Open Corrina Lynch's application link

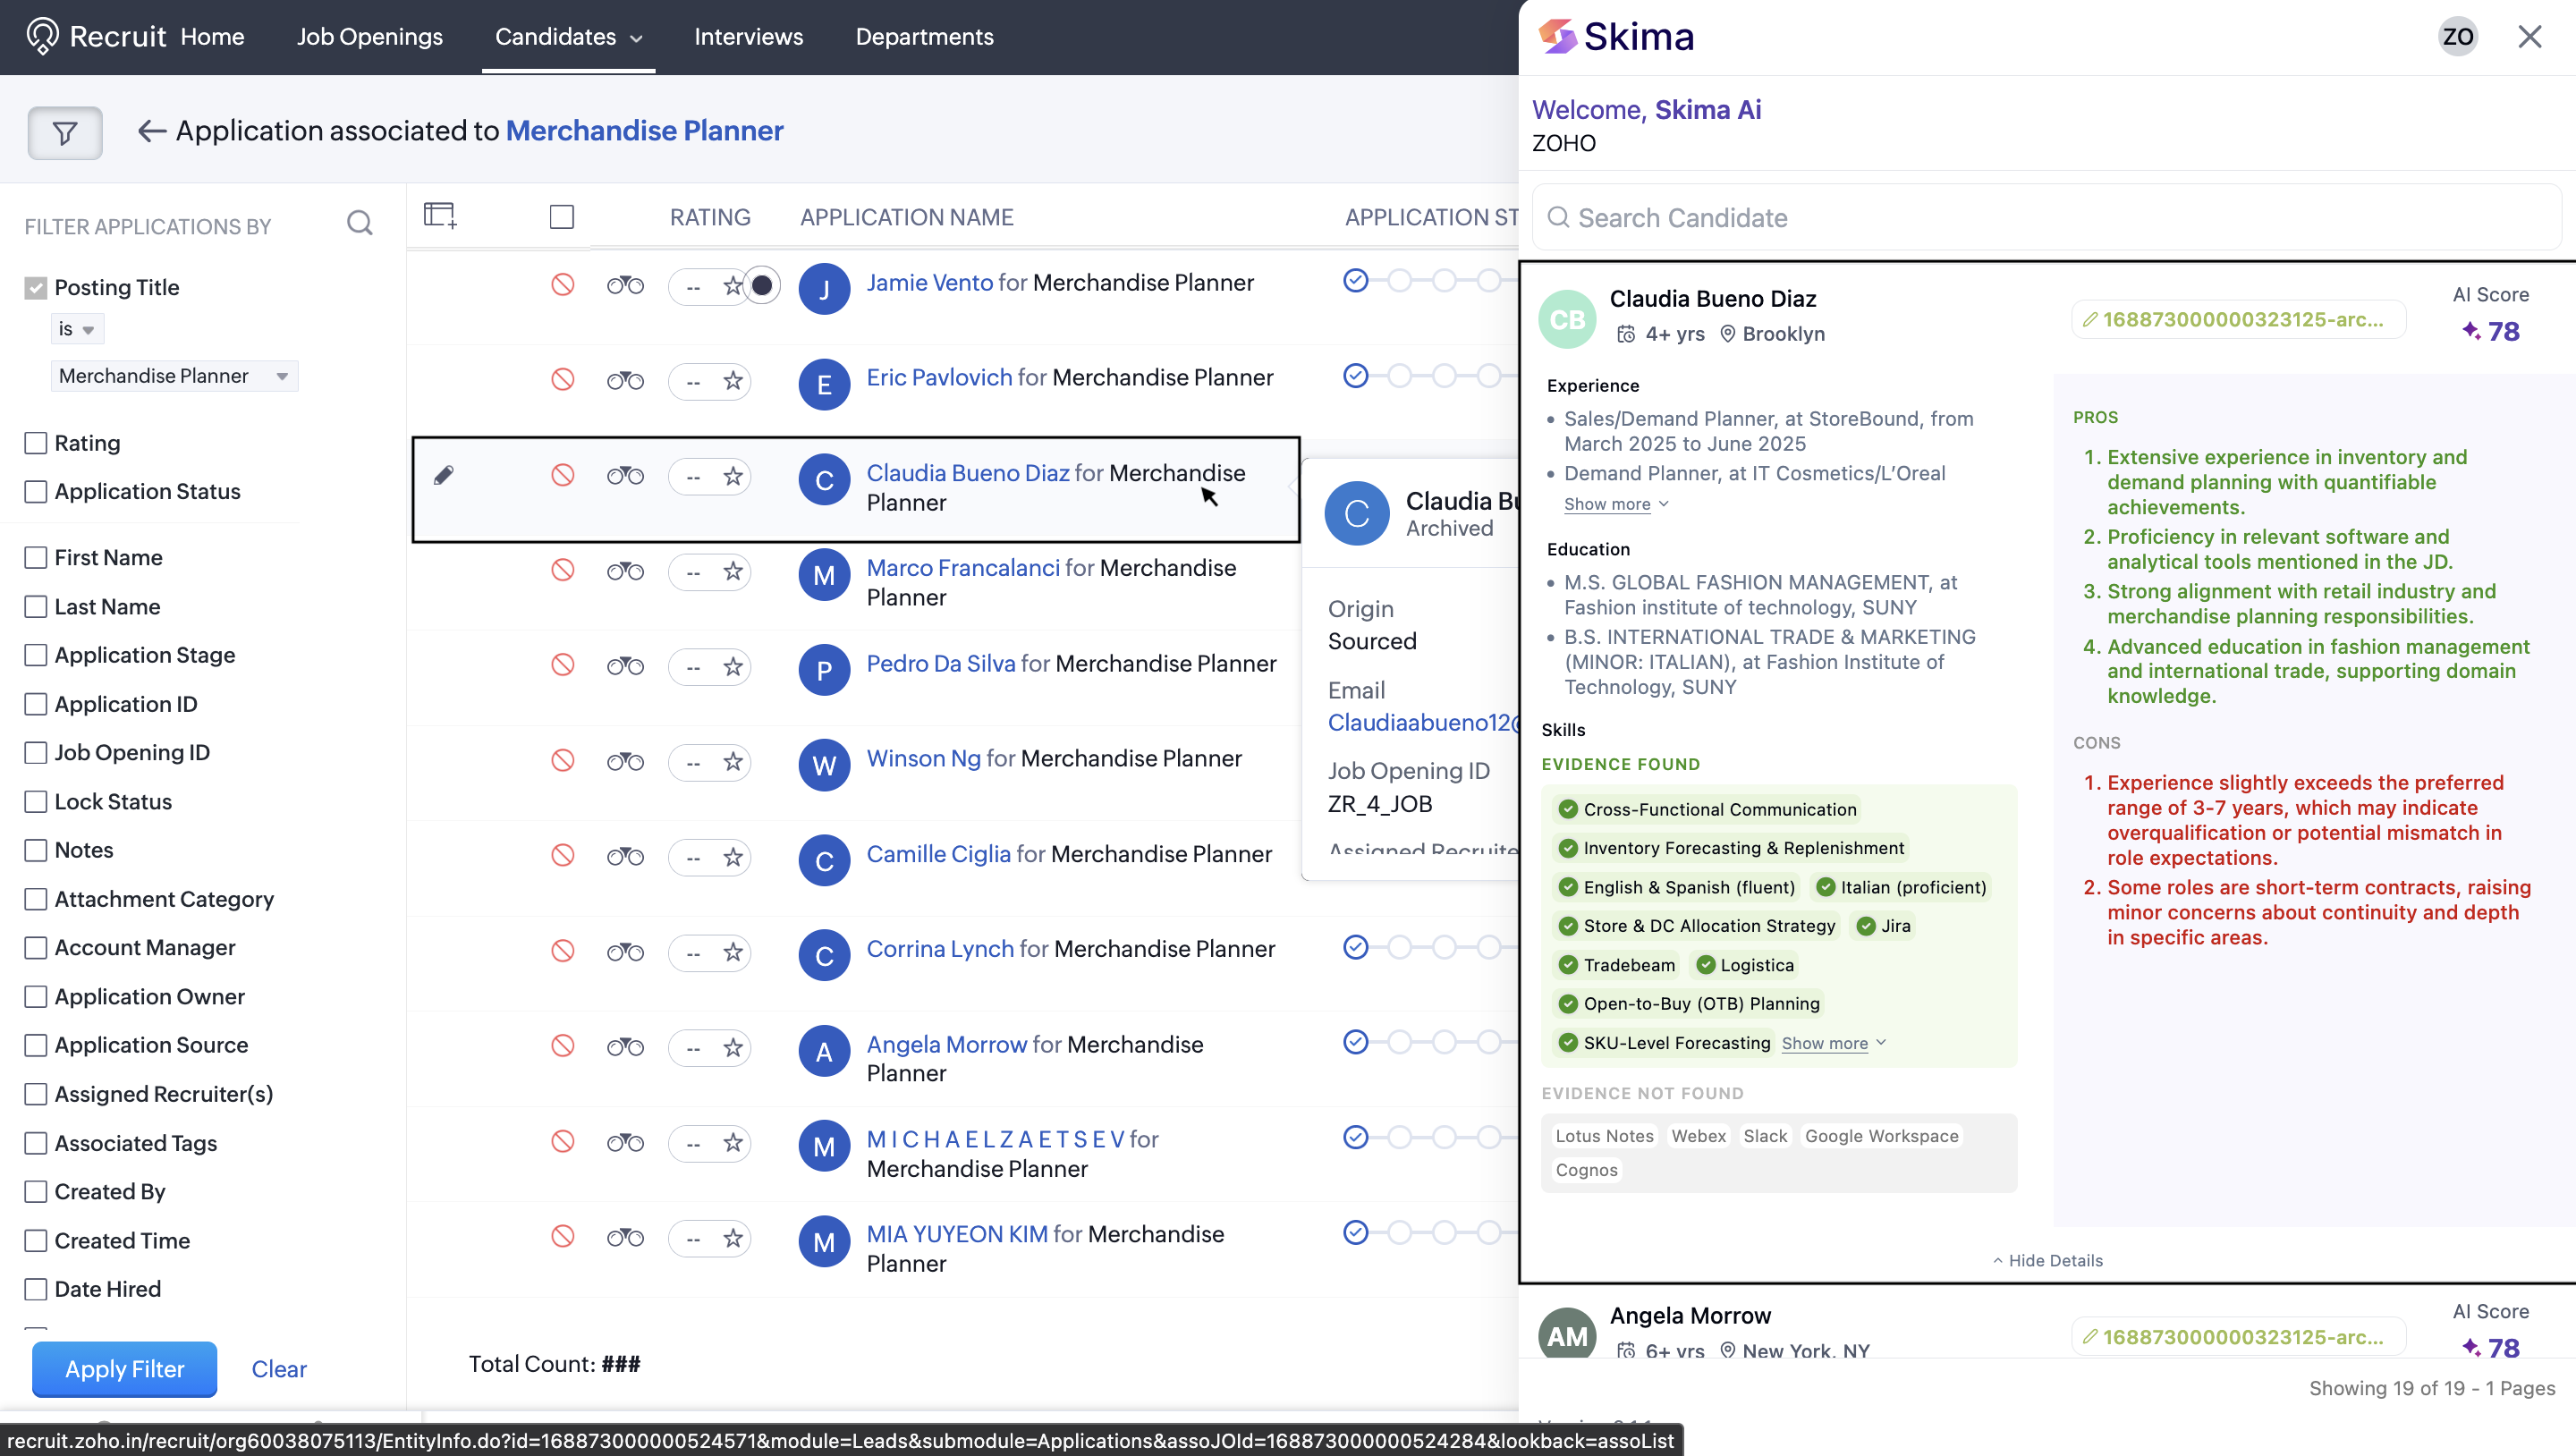pos(939,948)
